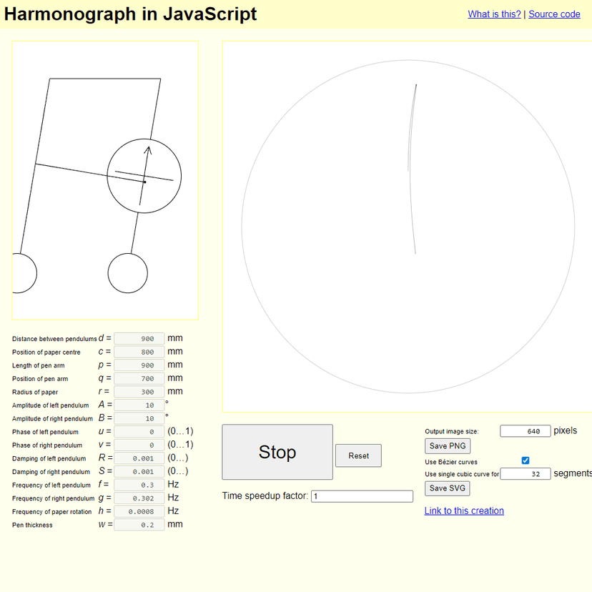
Task: Enable the Use Bézier curves checkbox
Action: pyautogui.click(x=526, y=460)
